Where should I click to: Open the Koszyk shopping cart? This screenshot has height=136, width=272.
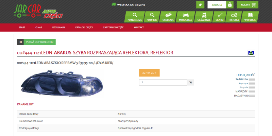pyautogui.click(x=248, y=5)
